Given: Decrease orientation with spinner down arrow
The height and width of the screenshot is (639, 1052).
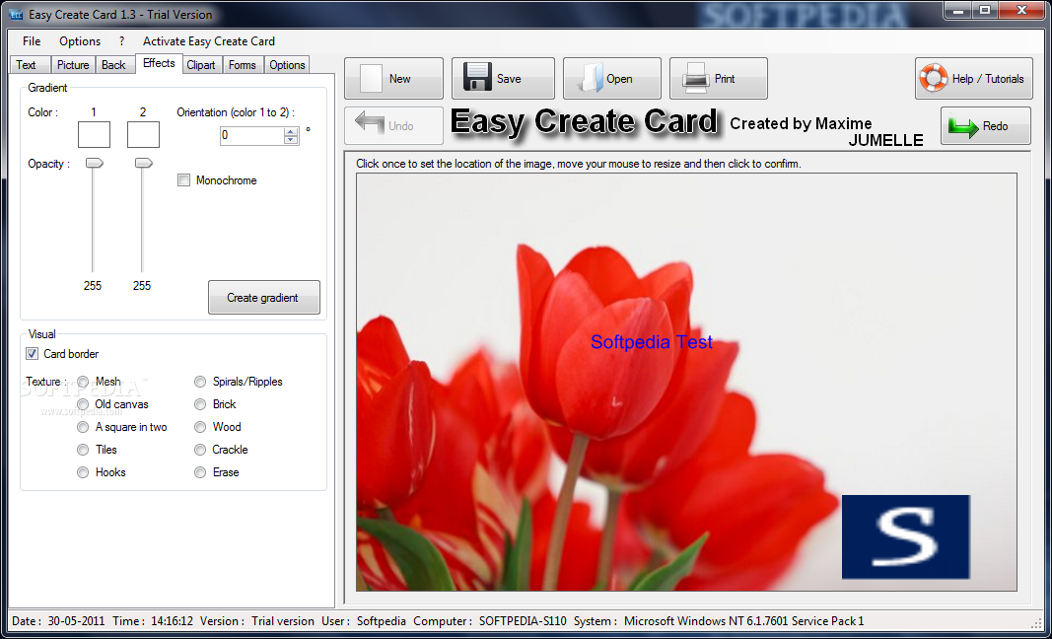Looking at the screenshot, I should tap(291, 140).
